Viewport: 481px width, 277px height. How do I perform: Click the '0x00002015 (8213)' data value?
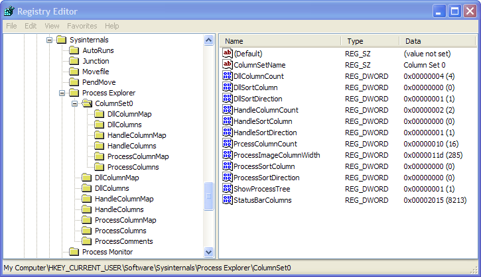pyautogui.click(x=435, y=200)
